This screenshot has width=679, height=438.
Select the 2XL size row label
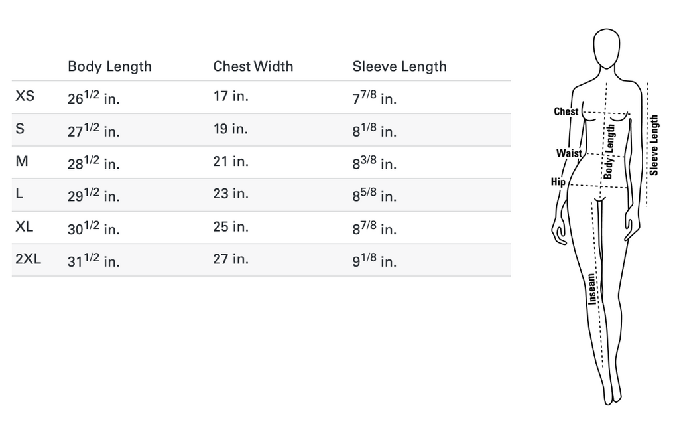[x=28, y=259]
